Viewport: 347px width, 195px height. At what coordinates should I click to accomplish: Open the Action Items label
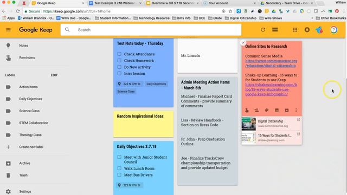pyautogui.click(x=28, y=87)
